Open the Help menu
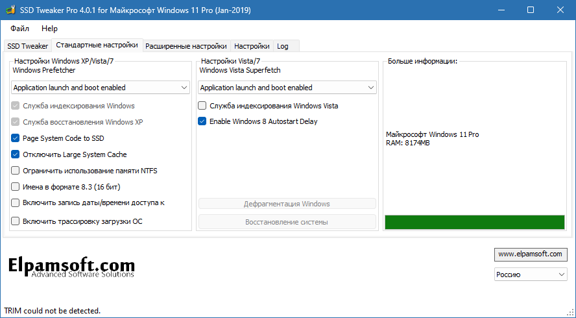 49,29
